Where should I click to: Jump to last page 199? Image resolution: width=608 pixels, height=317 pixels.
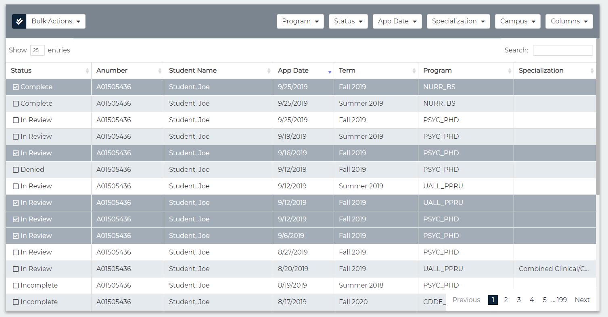coord(562,300)
